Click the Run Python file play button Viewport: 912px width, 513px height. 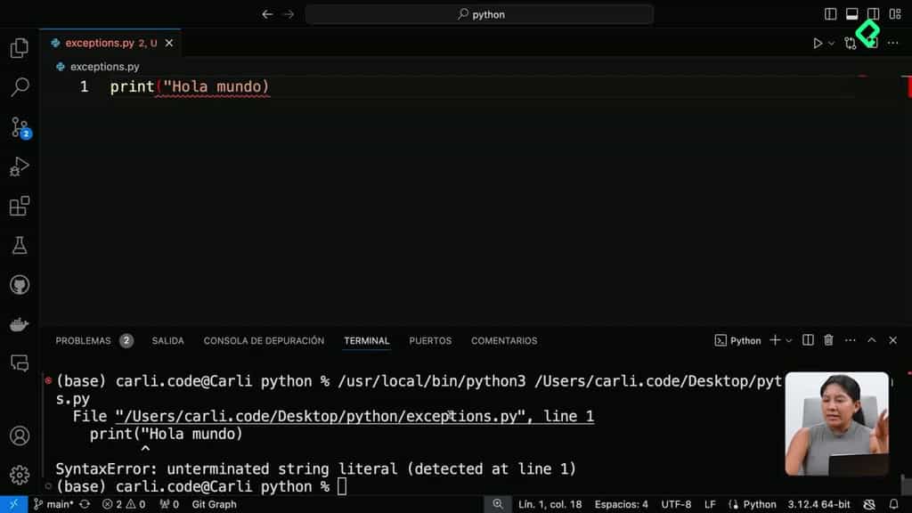[x=817, y=42]
